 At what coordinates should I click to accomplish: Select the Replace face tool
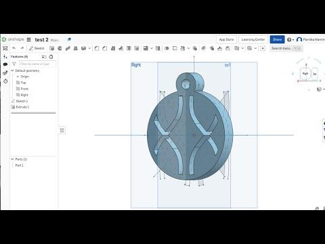[x=227, y=48]
